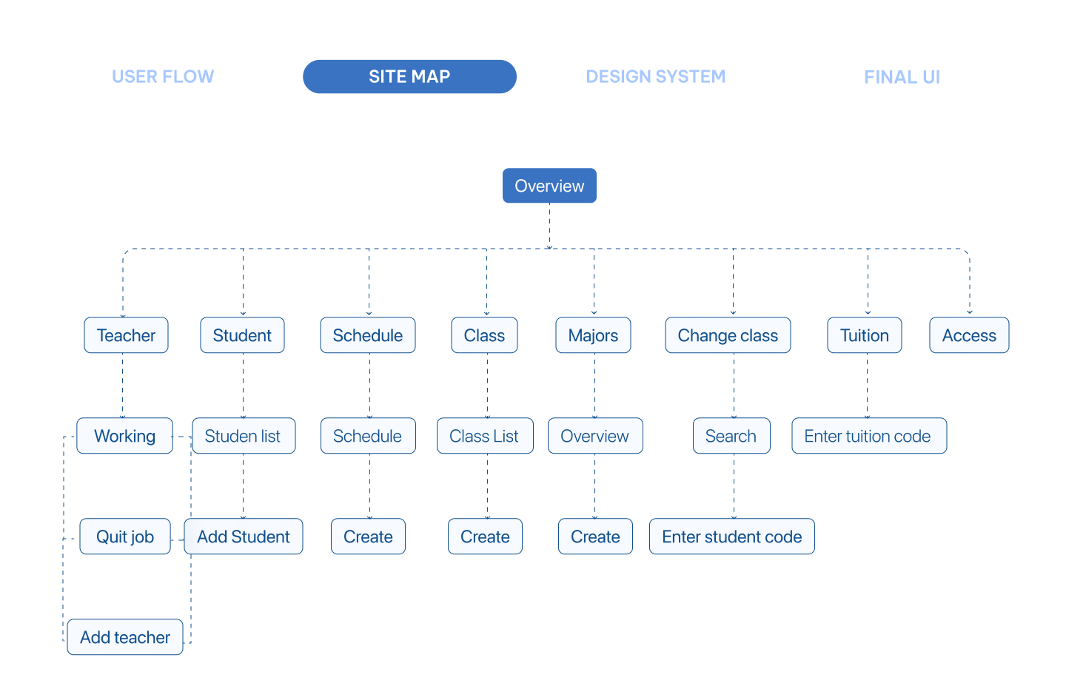Click the filled Overview root node

(x=549, y=186)
